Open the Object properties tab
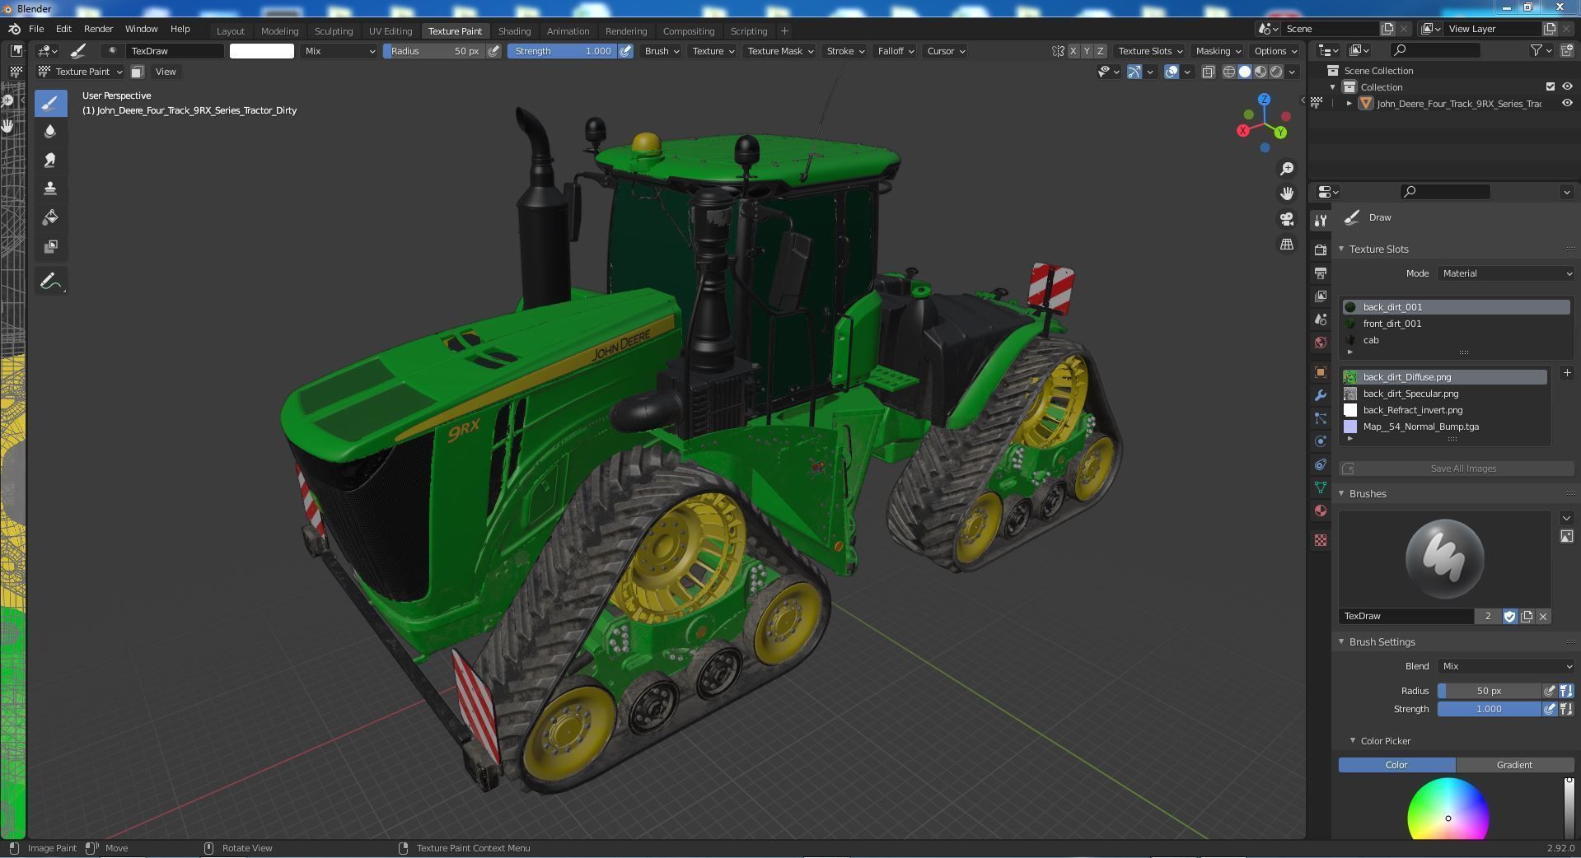Viewport: 1581px width, 858px height. 1321,372
